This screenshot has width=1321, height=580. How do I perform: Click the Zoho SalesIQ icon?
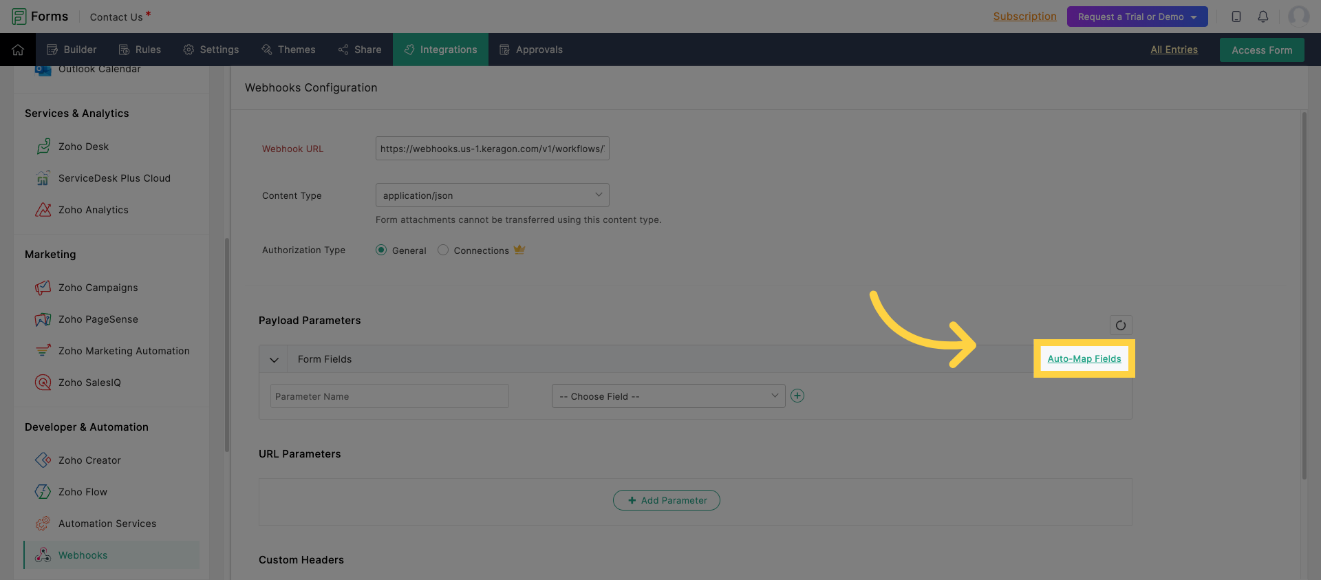43,383
